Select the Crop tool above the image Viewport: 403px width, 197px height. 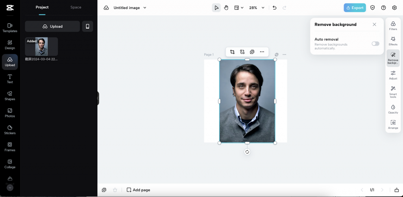point(232,52)
